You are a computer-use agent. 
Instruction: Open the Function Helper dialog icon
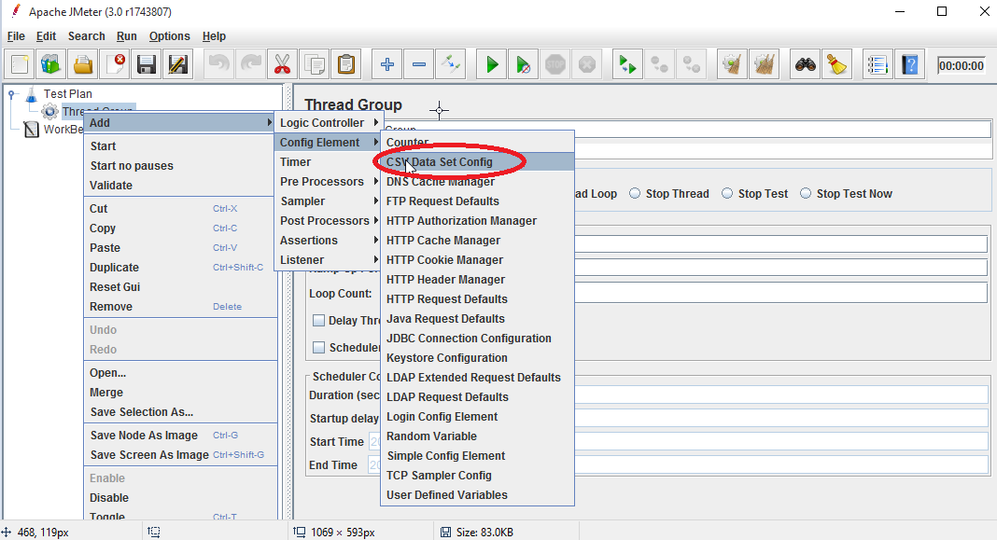[878, 64]
